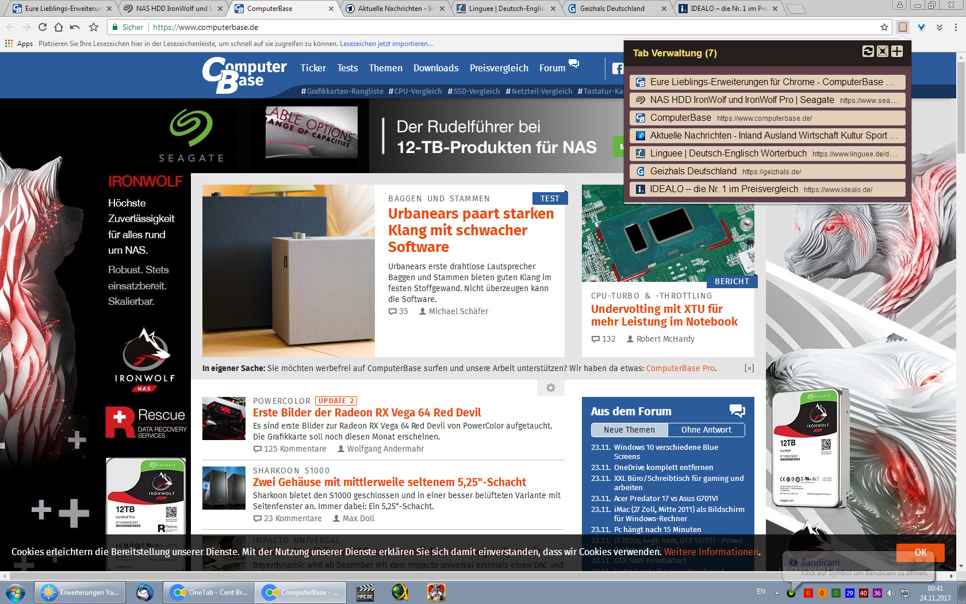Image resolution: width=966 pixels, height=604 pixels.
Task: Switch to Geizhals Deutschland browser tab
Action: (x=616, y=9)
